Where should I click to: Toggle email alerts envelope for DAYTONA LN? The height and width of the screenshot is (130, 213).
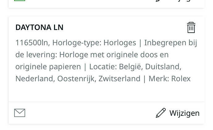tap(20, 113)
